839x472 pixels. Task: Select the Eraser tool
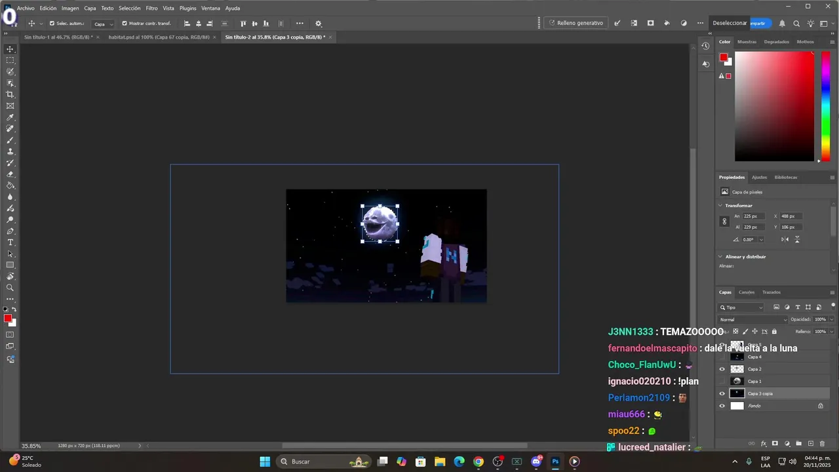click(x=10, y=174)
